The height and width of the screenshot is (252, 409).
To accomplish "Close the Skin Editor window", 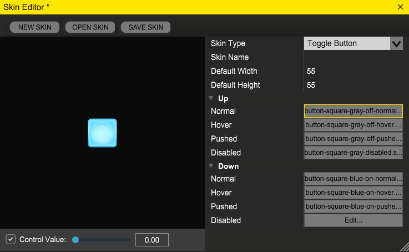I will click(400, 7).
